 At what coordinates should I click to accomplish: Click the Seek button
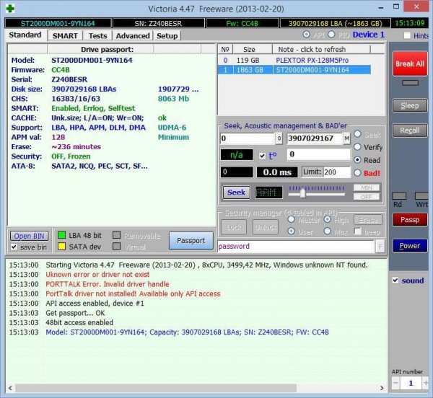coord(237,193)
